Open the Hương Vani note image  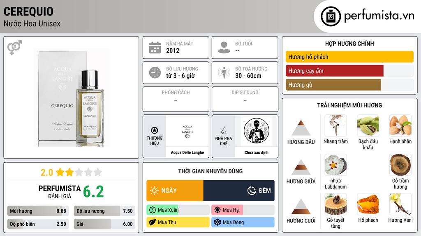point(400,204)
